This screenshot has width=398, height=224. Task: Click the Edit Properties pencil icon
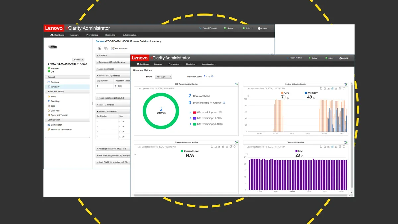point(113,49)
